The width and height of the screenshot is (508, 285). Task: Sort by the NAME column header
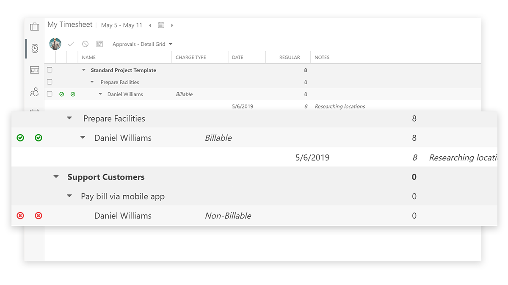coord(89,57)
